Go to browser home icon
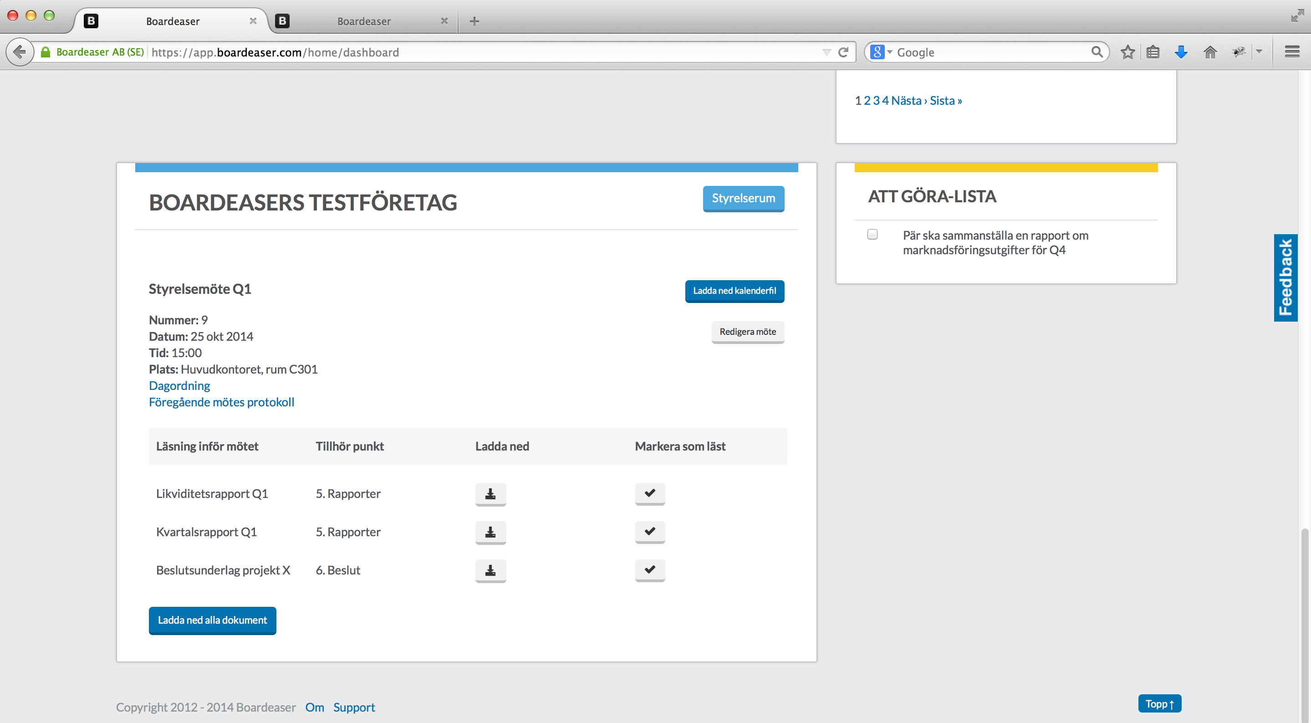The width and height of the screenshot is (1311, 723). pos(1210,52)
